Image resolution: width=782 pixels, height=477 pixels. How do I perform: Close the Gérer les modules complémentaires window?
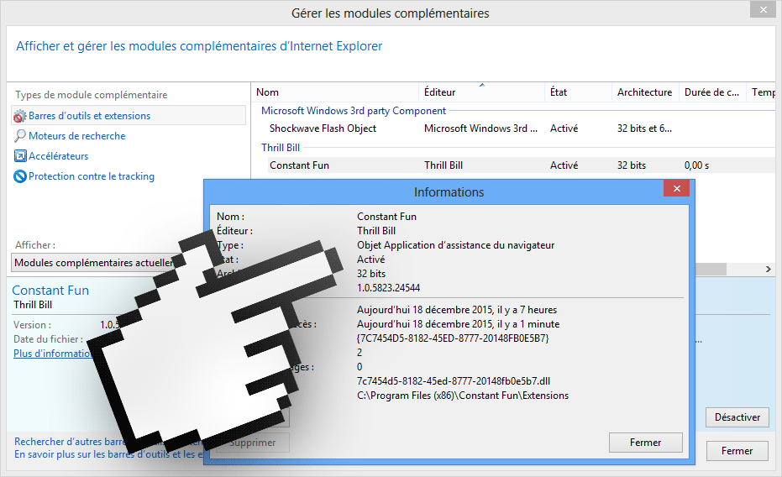(x=763, y=9)
